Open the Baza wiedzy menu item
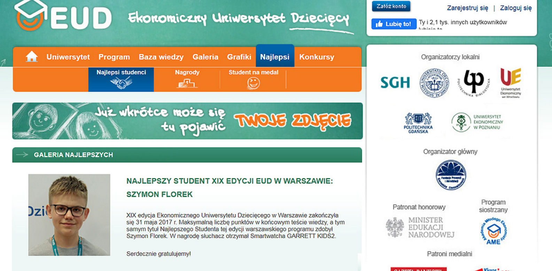 point(161,57)
